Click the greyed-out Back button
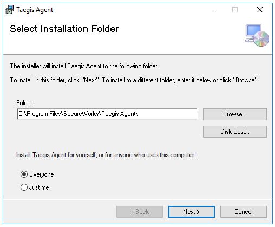This screenshot has height=227, width=275. point(140,212)
